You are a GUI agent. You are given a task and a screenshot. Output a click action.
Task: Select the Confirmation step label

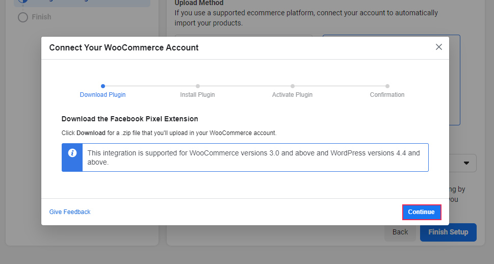coord(387,95)
